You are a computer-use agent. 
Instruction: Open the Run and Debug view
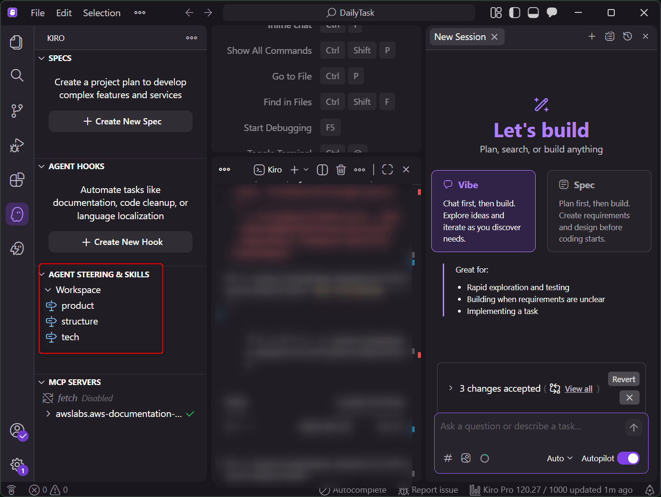[x=17, y=145]
